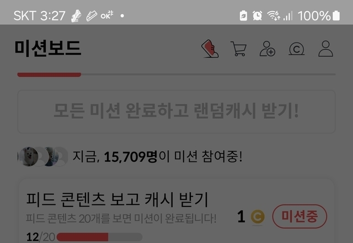Tap the running shoe notification icon
Screen dimensions: 353x243
coord(76,16)
